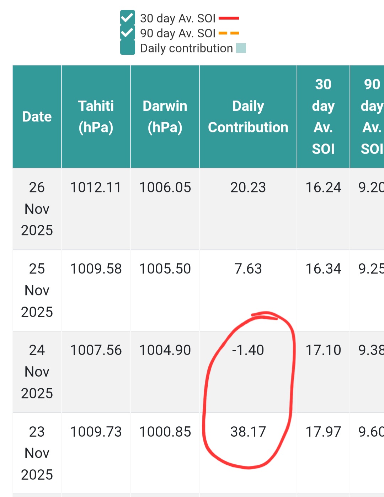The height and width of the screenshot is (497, 384).
Task: Click the Date column header
Action: point(37,117)
